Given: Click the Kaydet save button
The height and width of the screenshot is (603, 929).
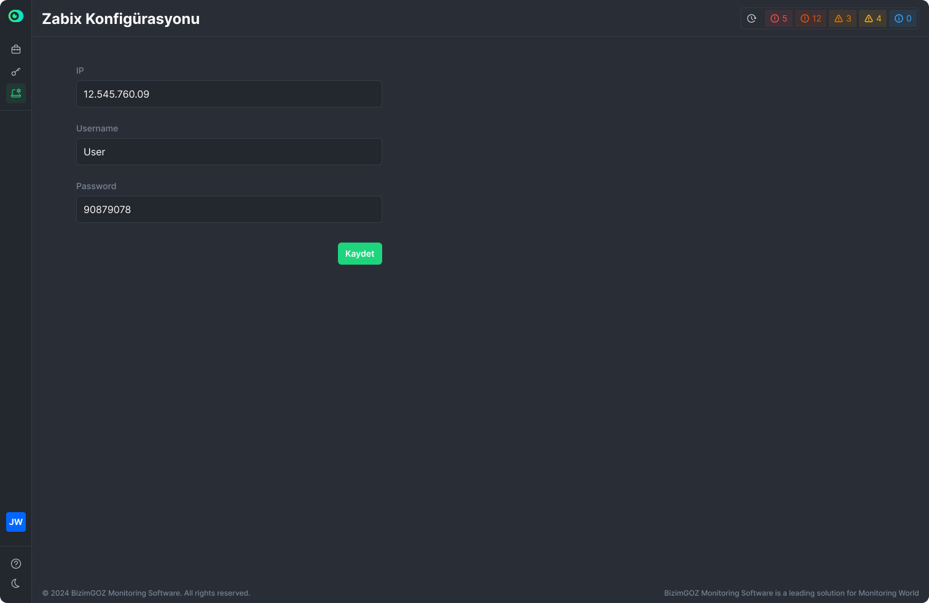Looking at the screenshot, I should 360,254.
